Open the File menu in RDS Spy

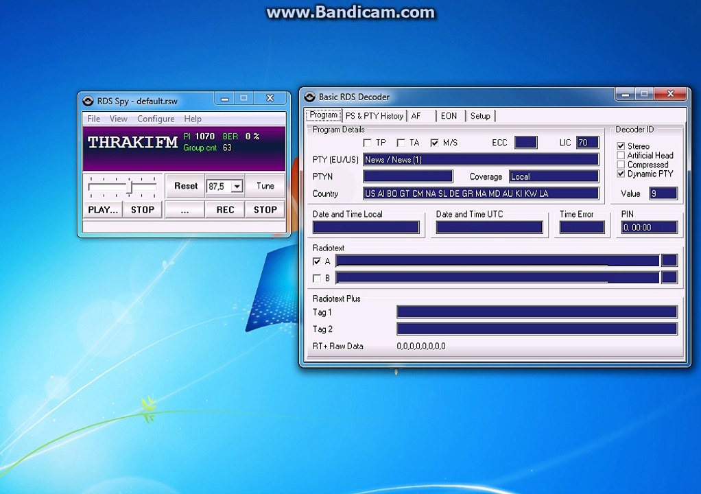[93, 119]
